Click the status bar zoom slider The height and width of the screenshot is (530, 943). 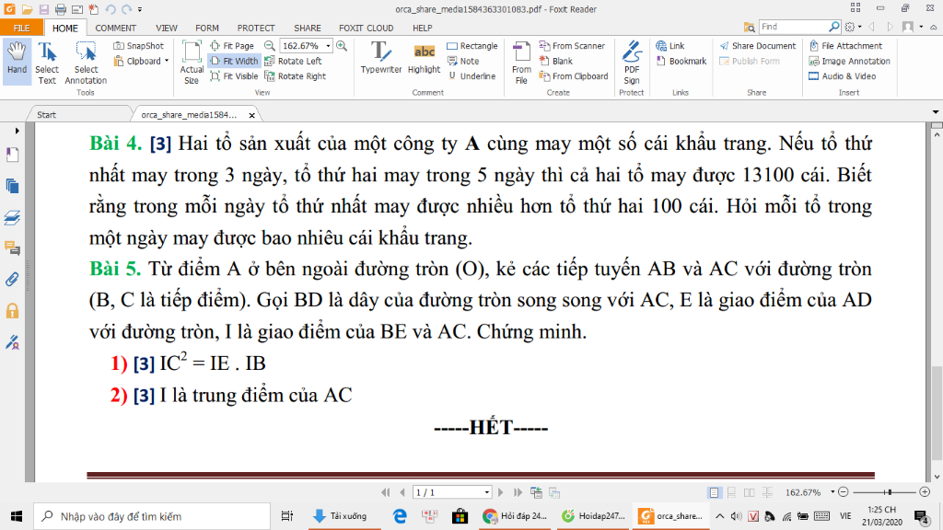coord(884,492)
